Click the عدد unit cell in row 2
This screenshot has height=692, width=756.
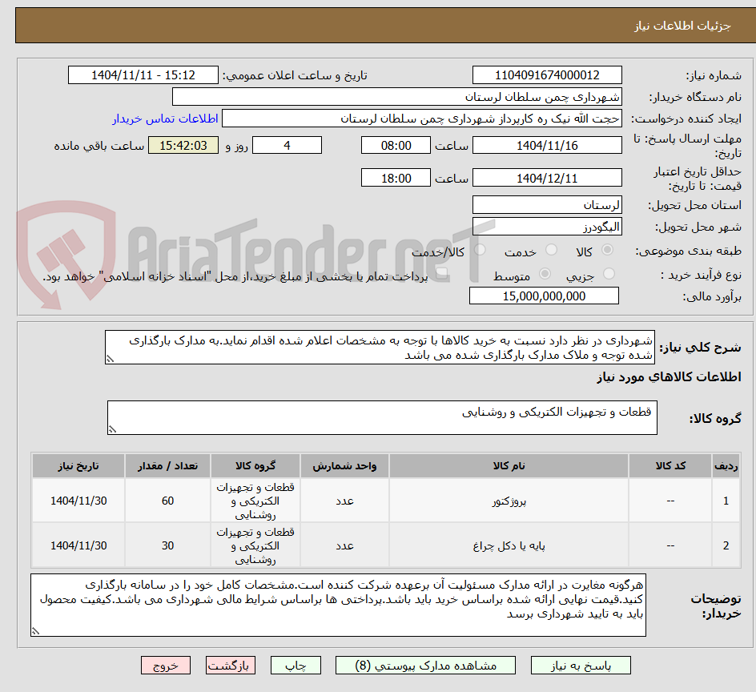coord(344,546)
